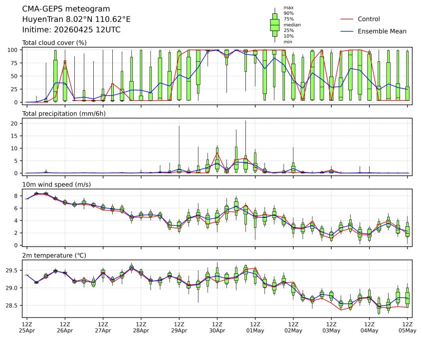The height and width of the screenshot is (339, 422).
Task: Select the Total cloud cover panel title
Action: coord(54,43)
